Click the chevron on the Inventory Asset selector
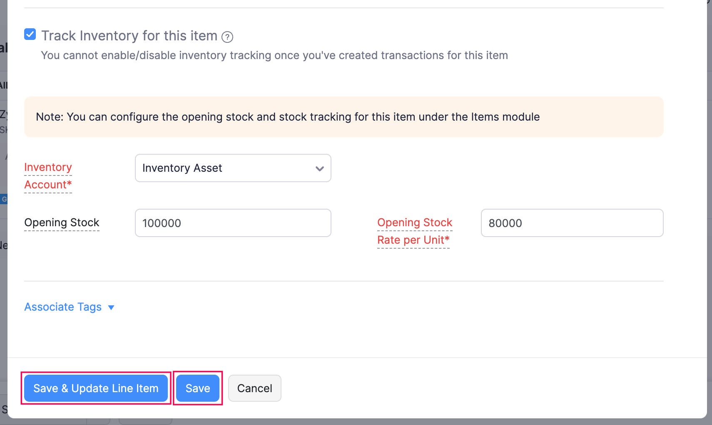This screenshot has width=712, height=425. 319,168
